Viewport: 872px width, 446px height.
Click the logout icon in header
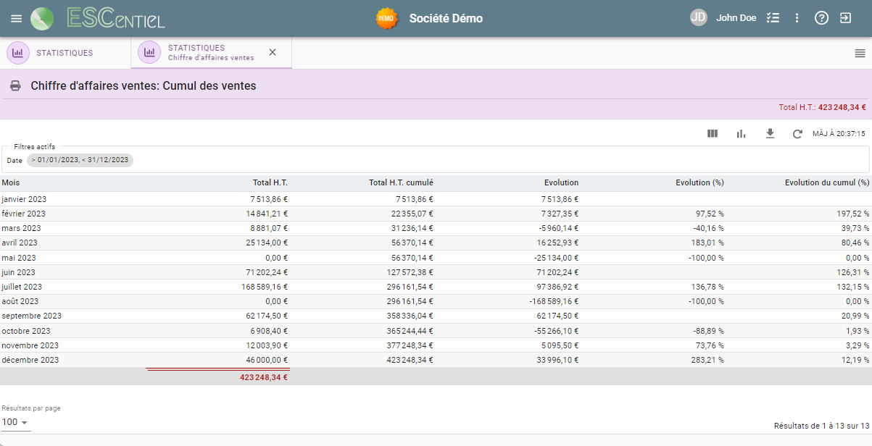point(845,18)
